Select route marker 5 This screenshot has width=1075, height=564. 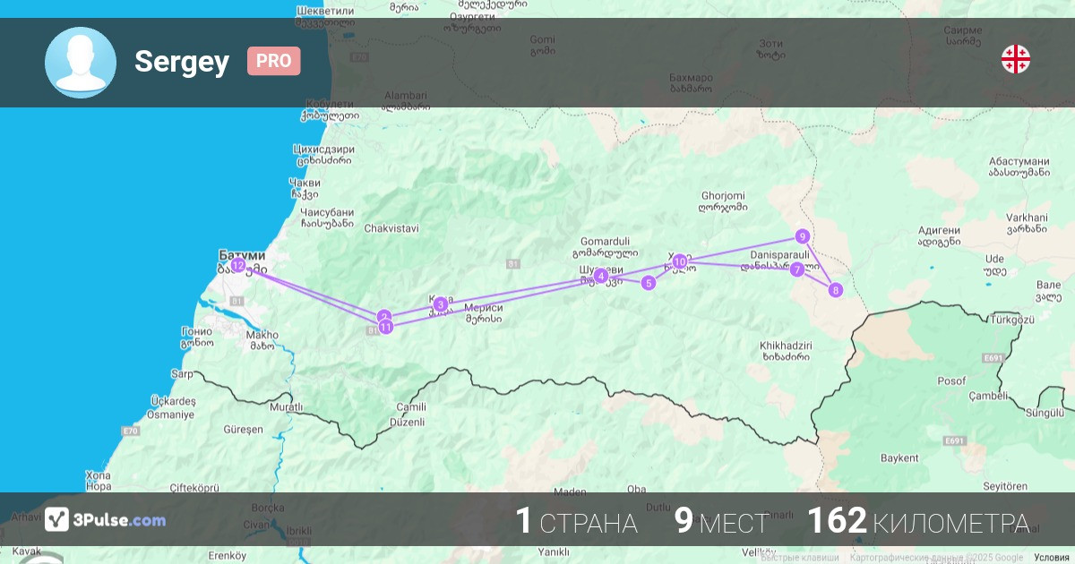[649, 283]
